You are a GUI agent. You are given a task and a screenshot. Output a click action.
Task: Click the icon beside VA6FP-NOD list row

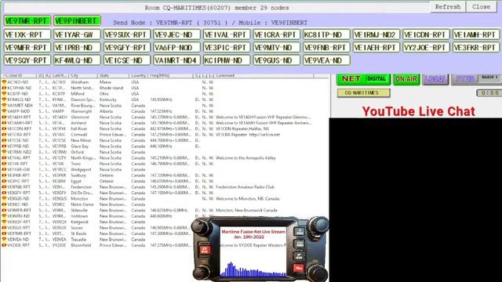coord(4,111)
